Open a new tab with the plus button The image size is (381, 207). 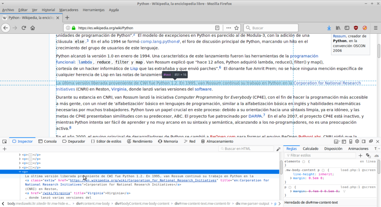[67, 17]
